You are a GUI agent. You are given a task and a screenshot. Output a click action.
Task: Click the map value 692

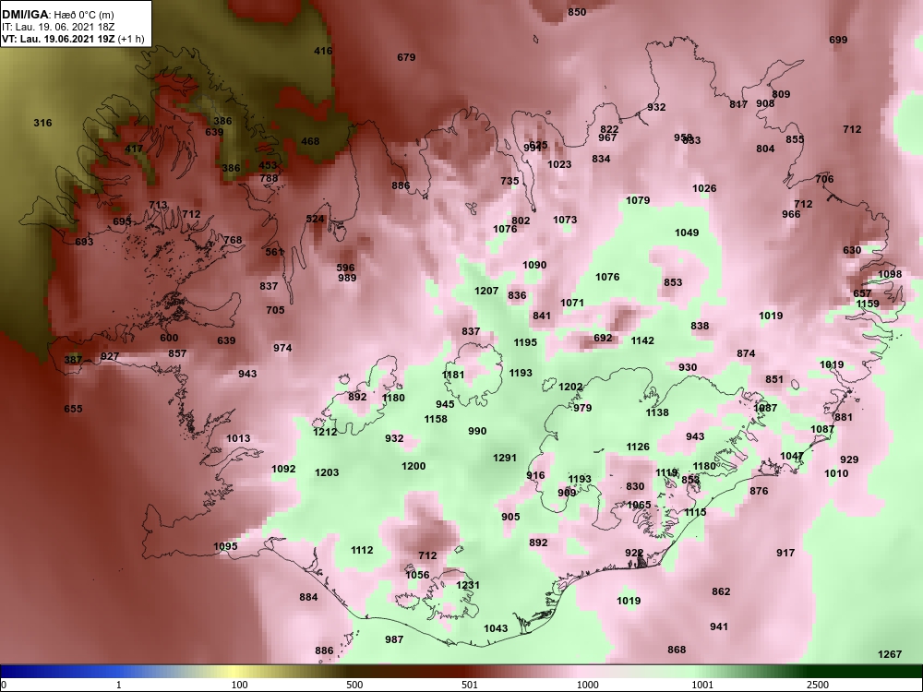(x=603, y=338)
